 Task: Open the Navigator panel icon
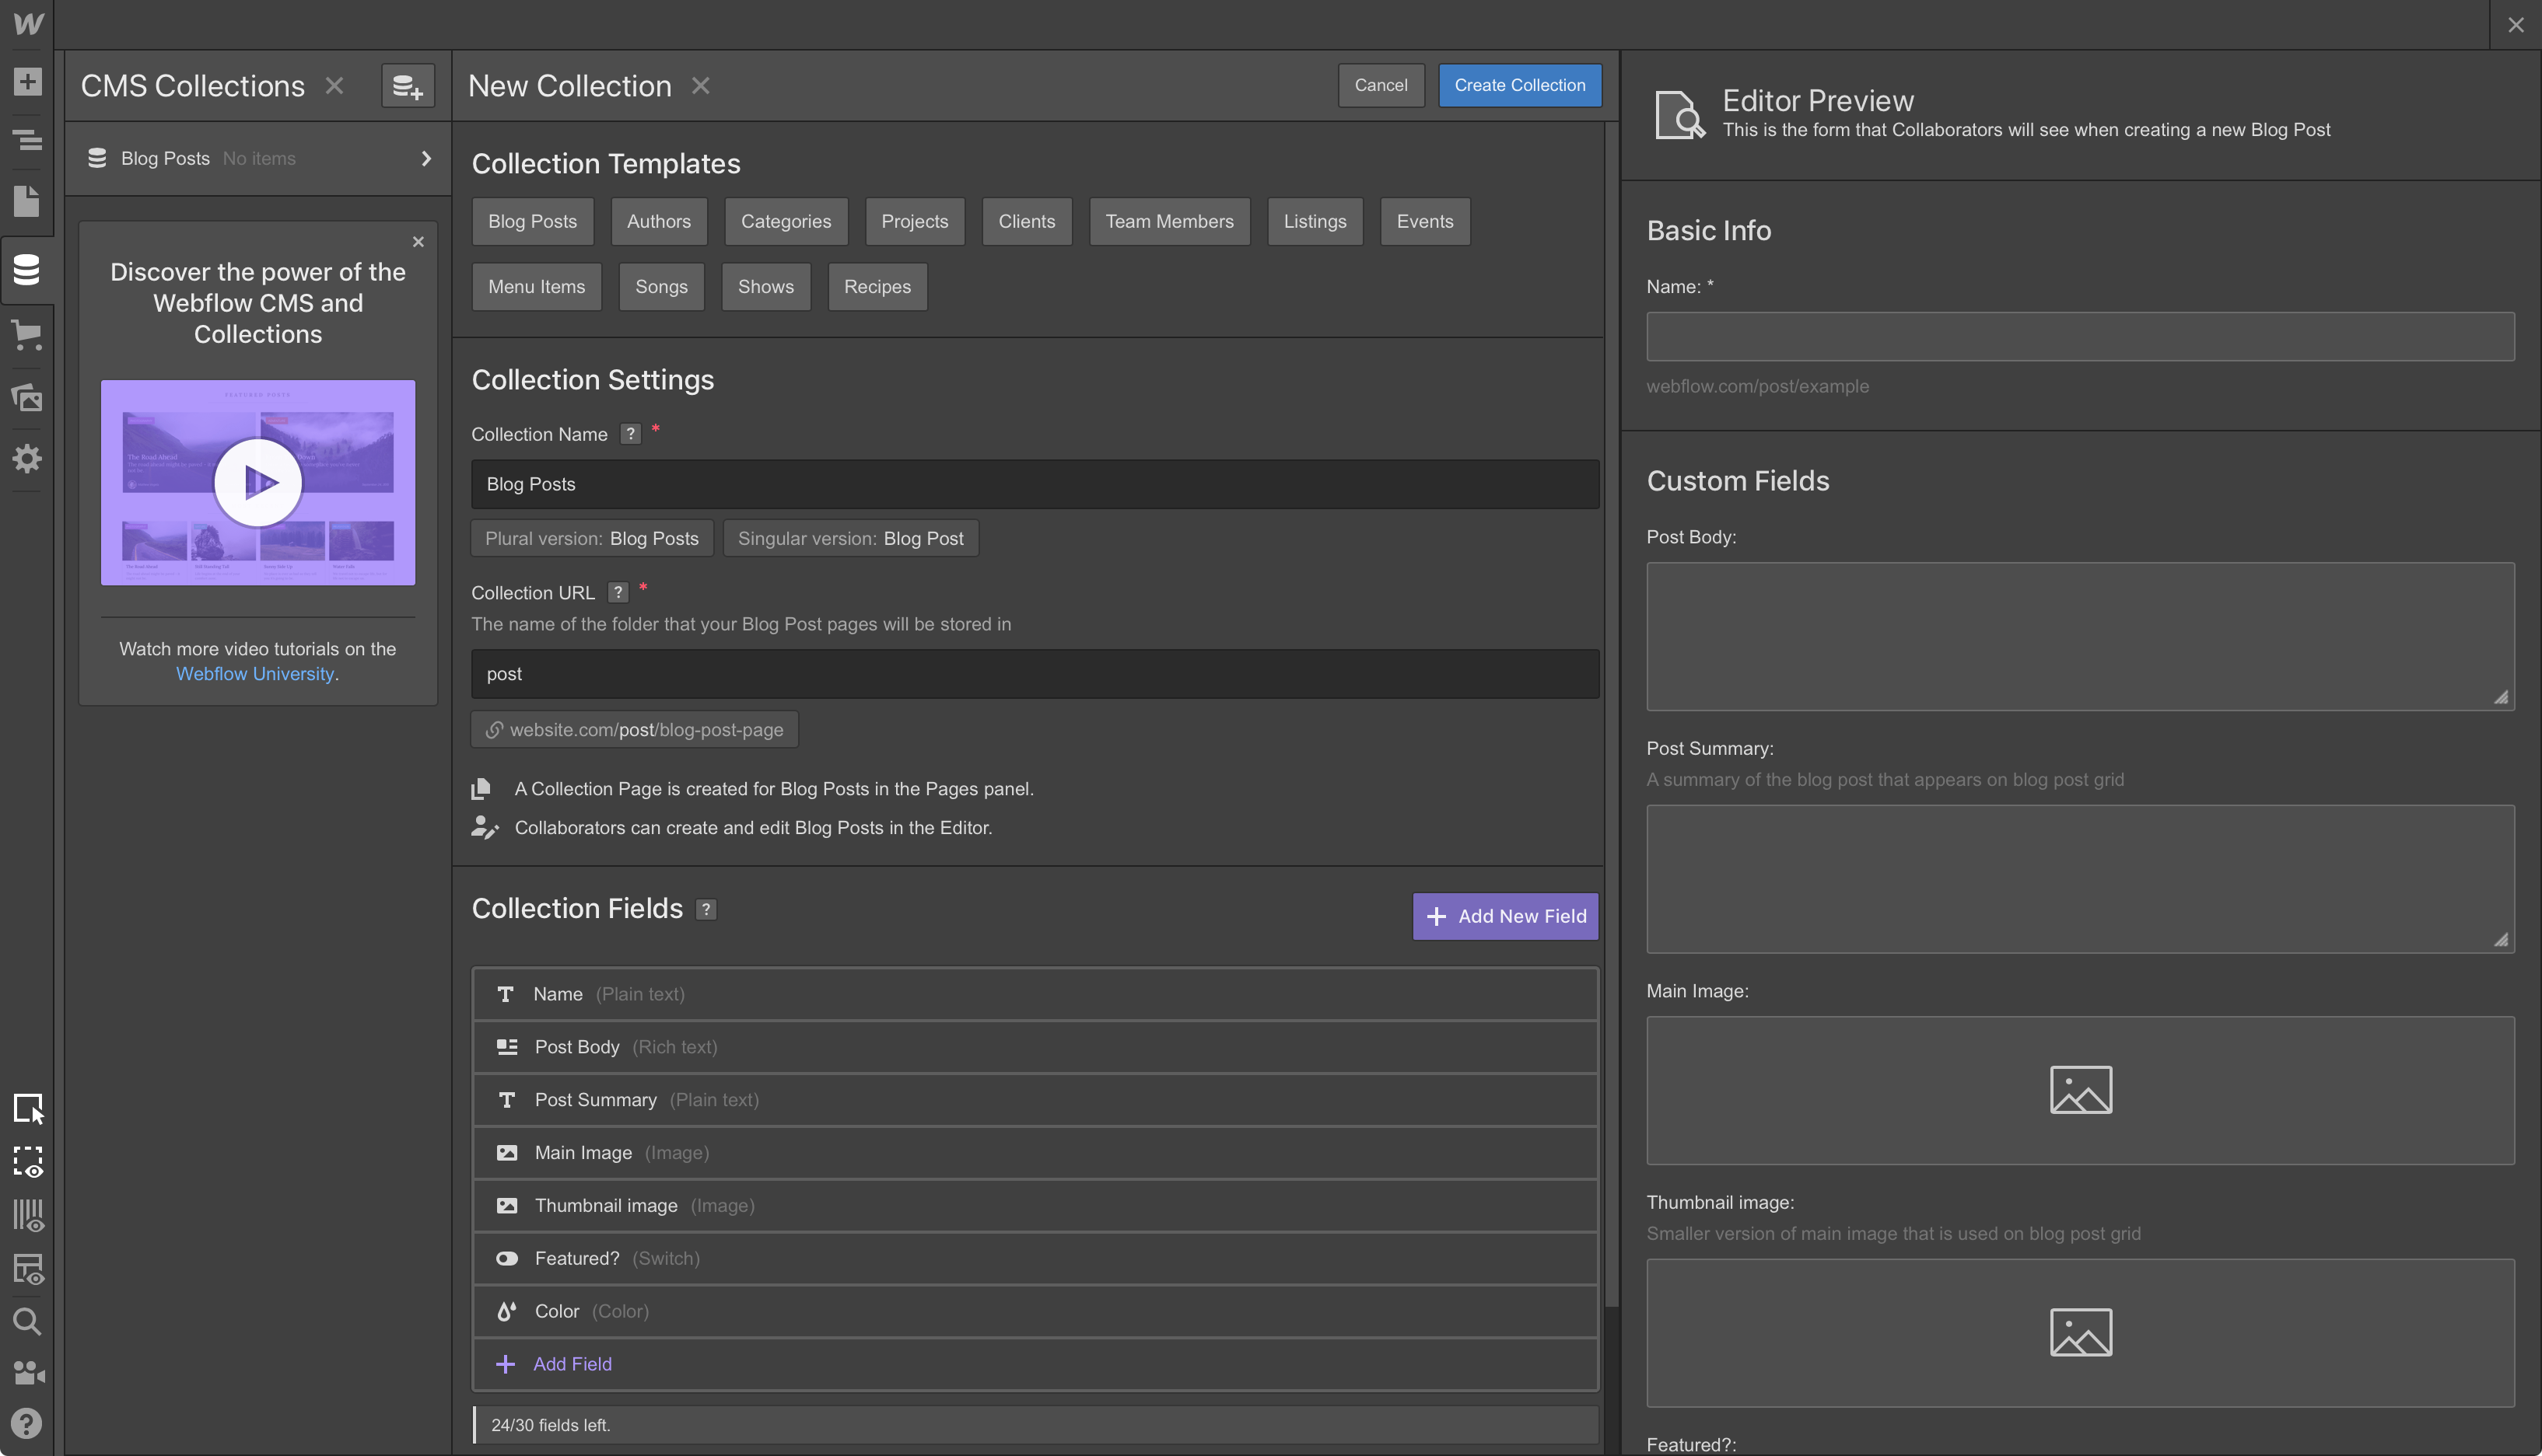[27, 140]
